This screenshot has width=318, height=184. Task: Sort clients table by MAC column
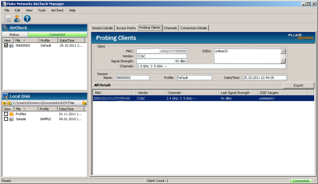coord(114,93)
